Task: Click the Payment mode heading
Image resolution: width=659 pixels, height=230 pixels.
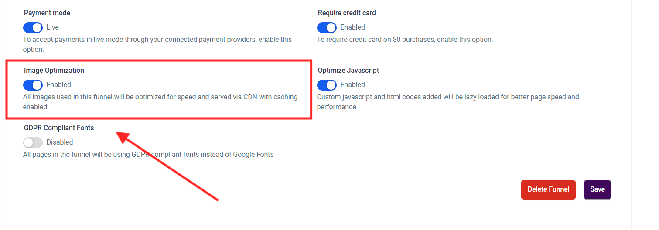Action: pos(47,13)
